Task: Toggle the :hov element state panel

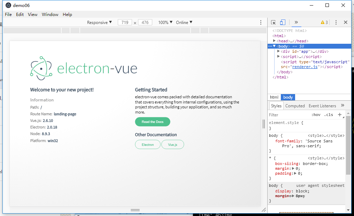Action: point(316,115)
